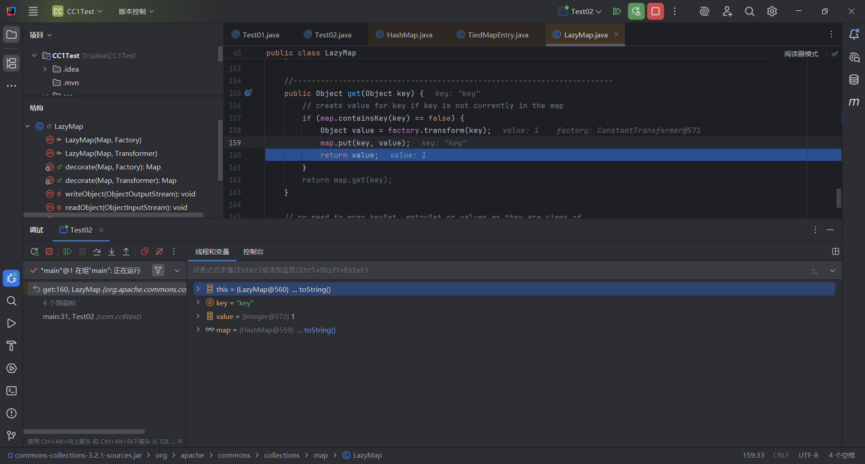The image size is (865, 464).
Task: Click Step Into in debugger toolbar
Action: pos(112,251)
